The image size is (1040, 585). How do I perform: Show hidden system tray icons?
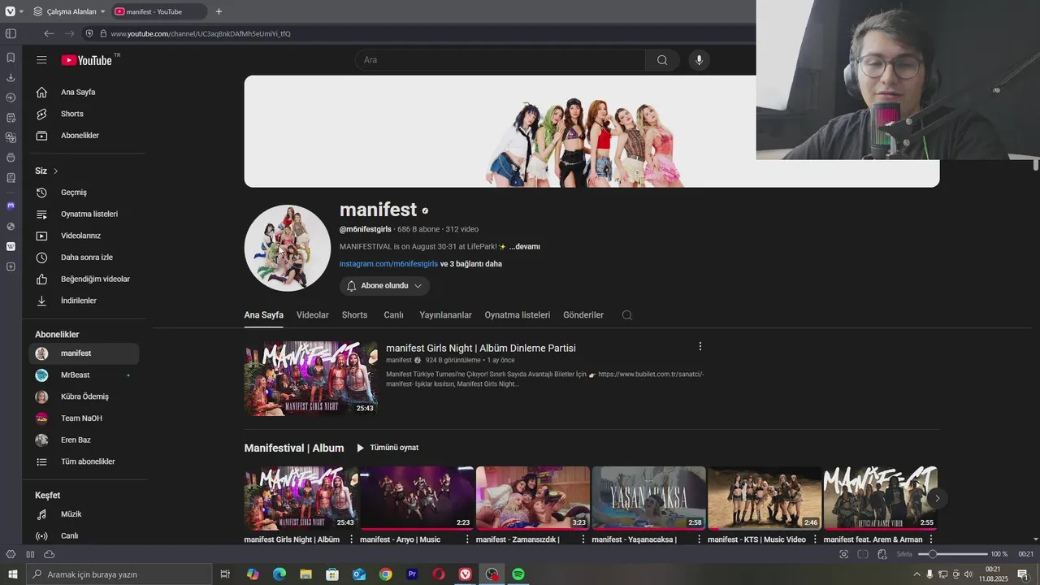(916, 574)
